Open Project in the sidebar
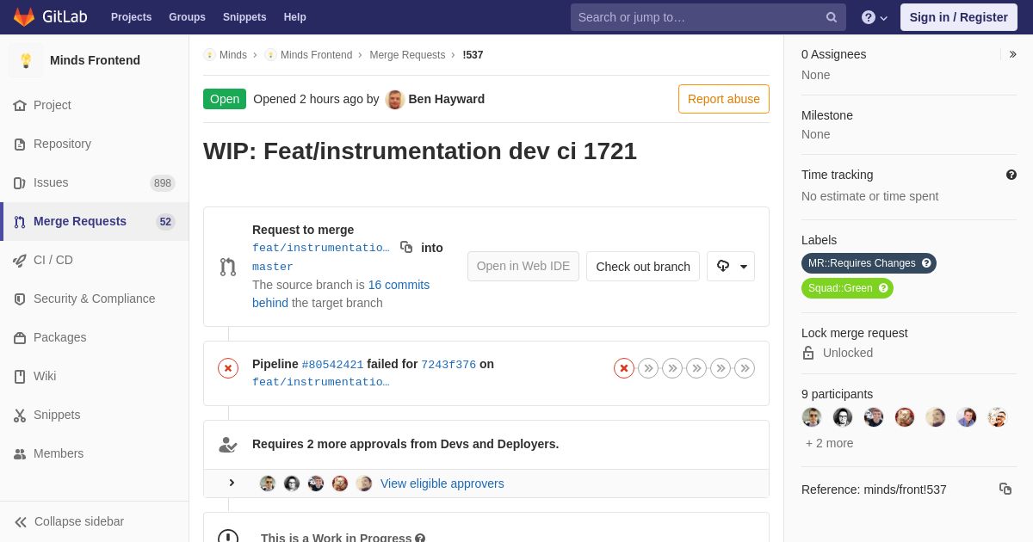The width and height of the screenshot is (1033, 542). (95, 105)
